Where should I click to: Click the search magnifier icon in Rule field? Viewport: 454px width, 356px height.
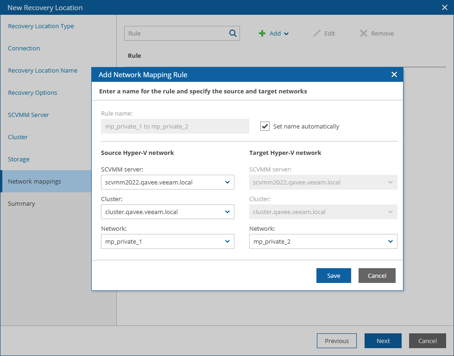tap(233, 33)
